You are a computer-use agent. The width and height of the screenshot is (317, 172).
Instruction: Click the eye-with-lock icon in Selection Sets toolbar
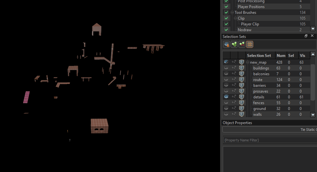pos(227,44)
